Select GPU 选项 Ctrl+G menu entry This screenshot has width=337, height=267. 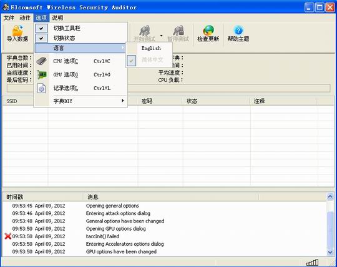tap(81, 74)
